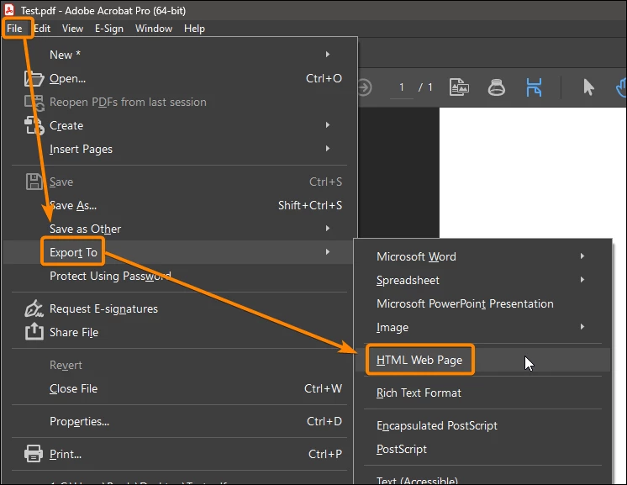Choose Open... from the File menu
This screenshot has height=485, width=627.
pos(180,78)
